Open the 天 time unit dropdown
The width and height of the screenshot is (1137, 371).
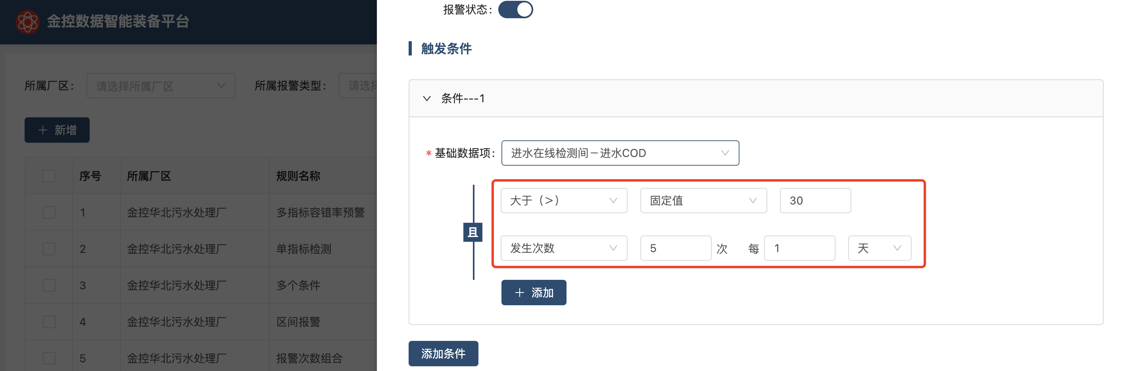(x=879, y=249)
